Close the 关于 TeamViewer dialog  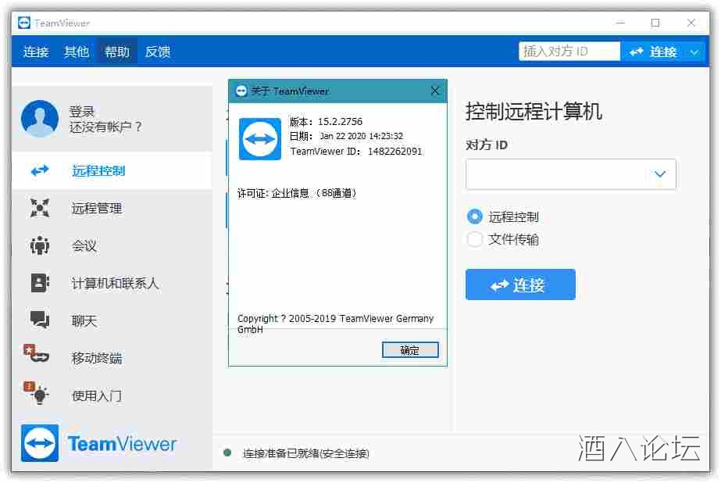(435, 91)
